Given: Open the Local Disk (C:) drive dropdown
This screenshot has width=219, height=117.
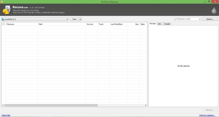Looking at the screenshot, I should [x=35, y=19].
